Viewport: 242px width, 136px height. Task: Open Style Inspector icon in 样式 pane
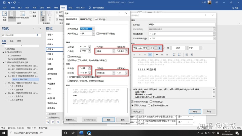[53, 122]
